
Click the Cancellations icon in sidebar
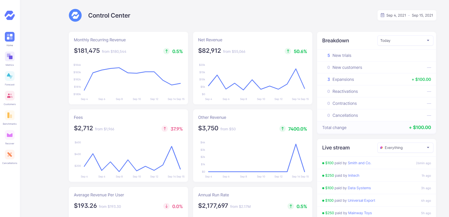point(10,155)
